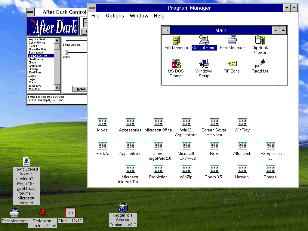Select the WinZip program group icon
Viewport: 308px width, 231px height.
pyautogui.click(x=186, y=169)
